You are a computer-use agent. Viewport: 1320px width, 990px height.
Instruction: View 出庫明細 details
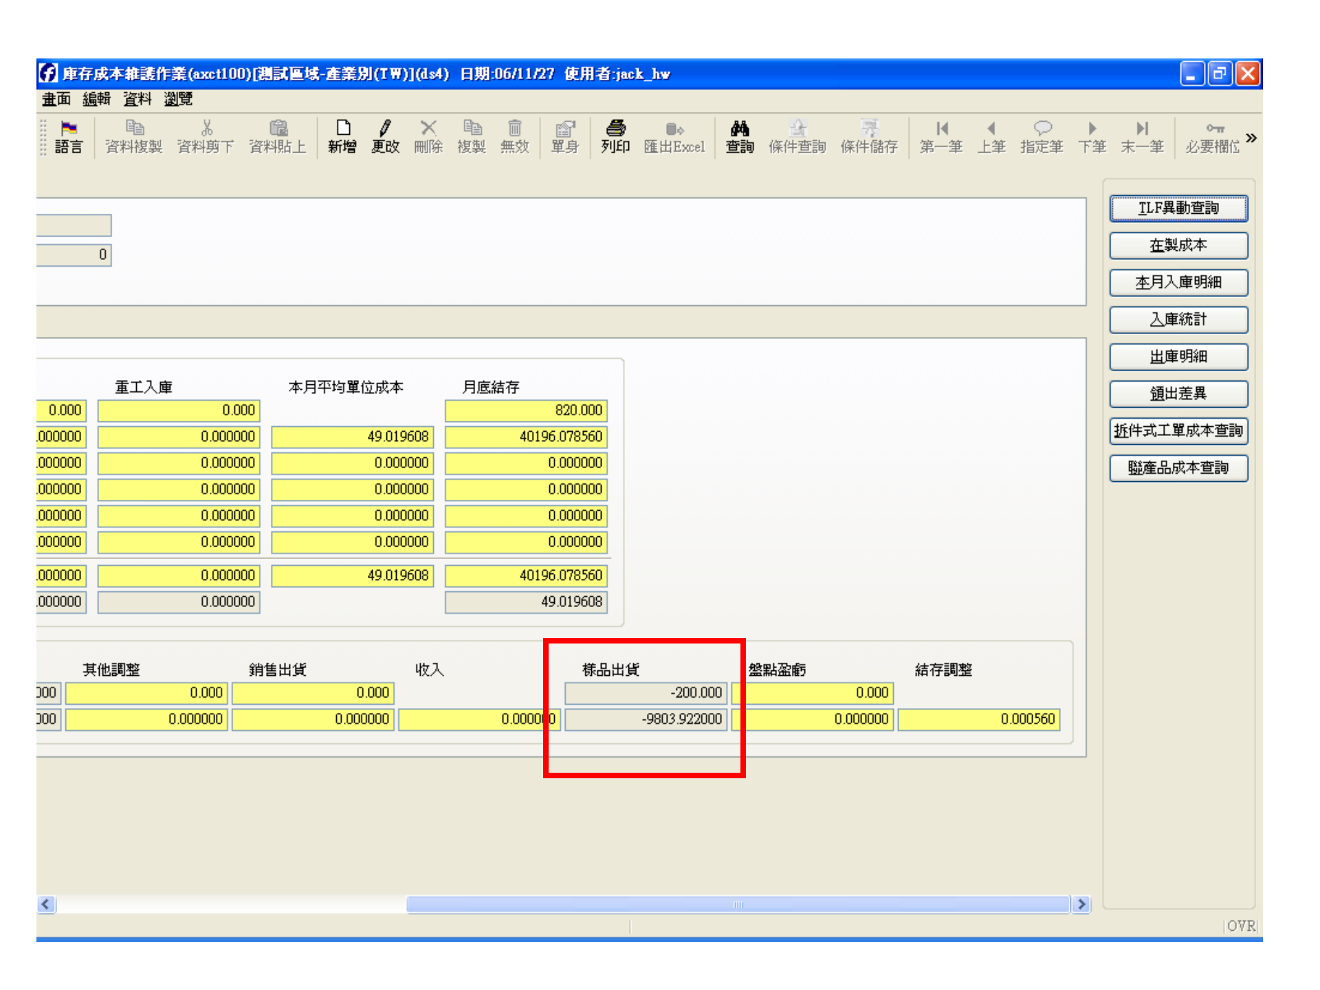tap(1178, 356)
